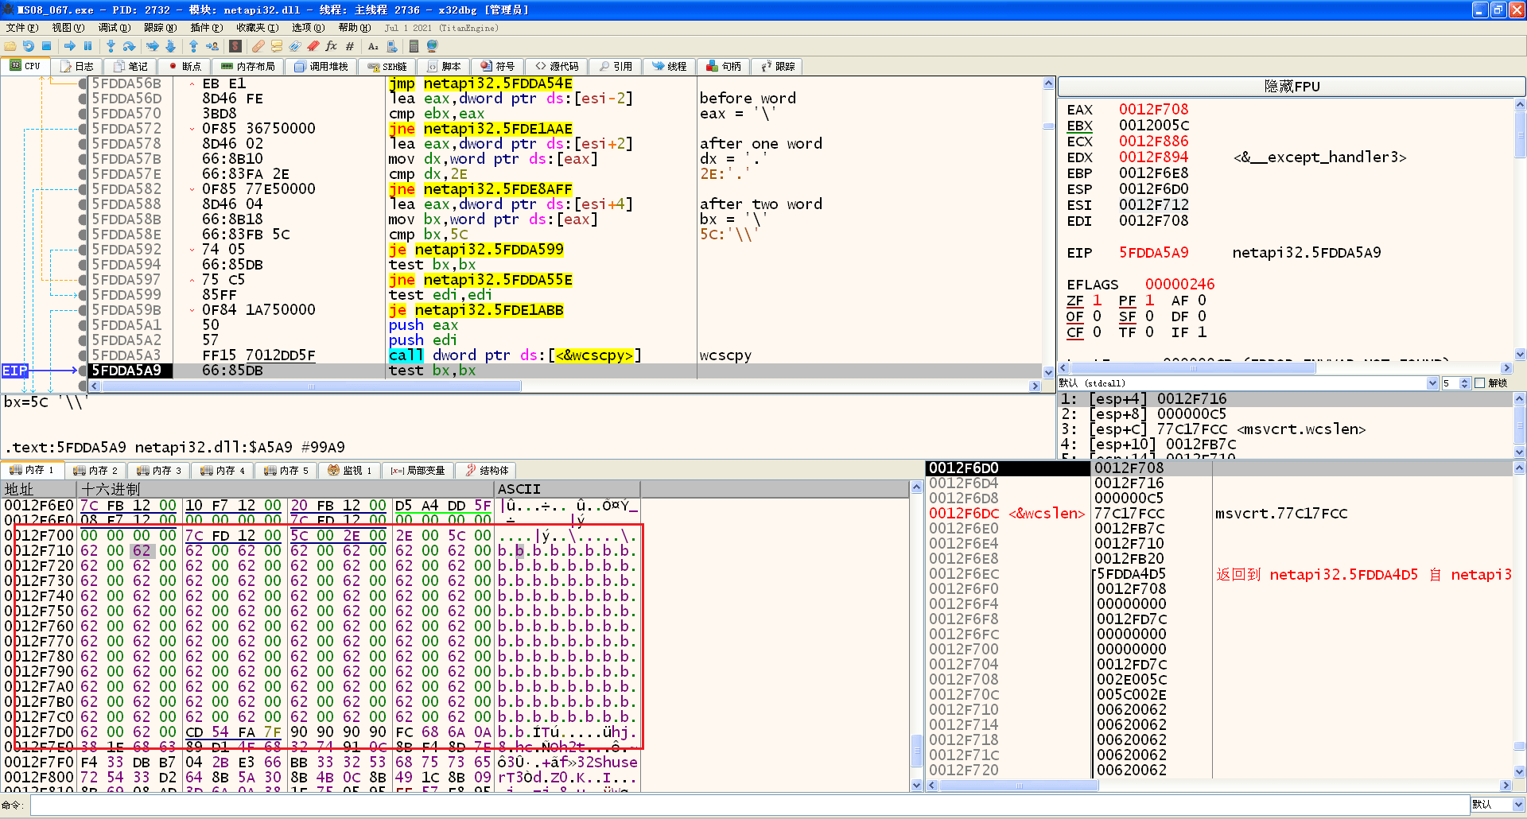Viewport: 1527px width, 819px height.
Task: Switch to the 调用堆栈 call stack tab
Action: point(321,67)
